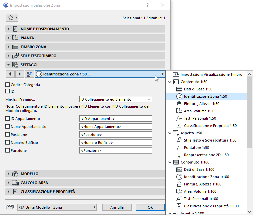Collapse the Aspetto 1:50 tree group
This screenshot has width=253, height=215.
pos(170,133)
